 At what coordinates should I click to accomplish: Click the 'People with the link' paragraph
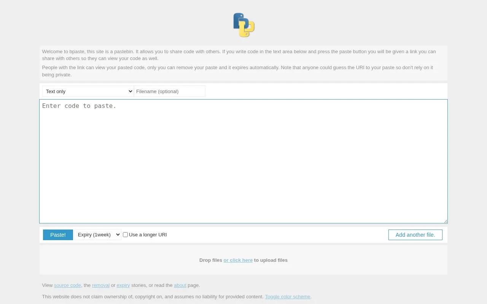[x=237, y=71]
